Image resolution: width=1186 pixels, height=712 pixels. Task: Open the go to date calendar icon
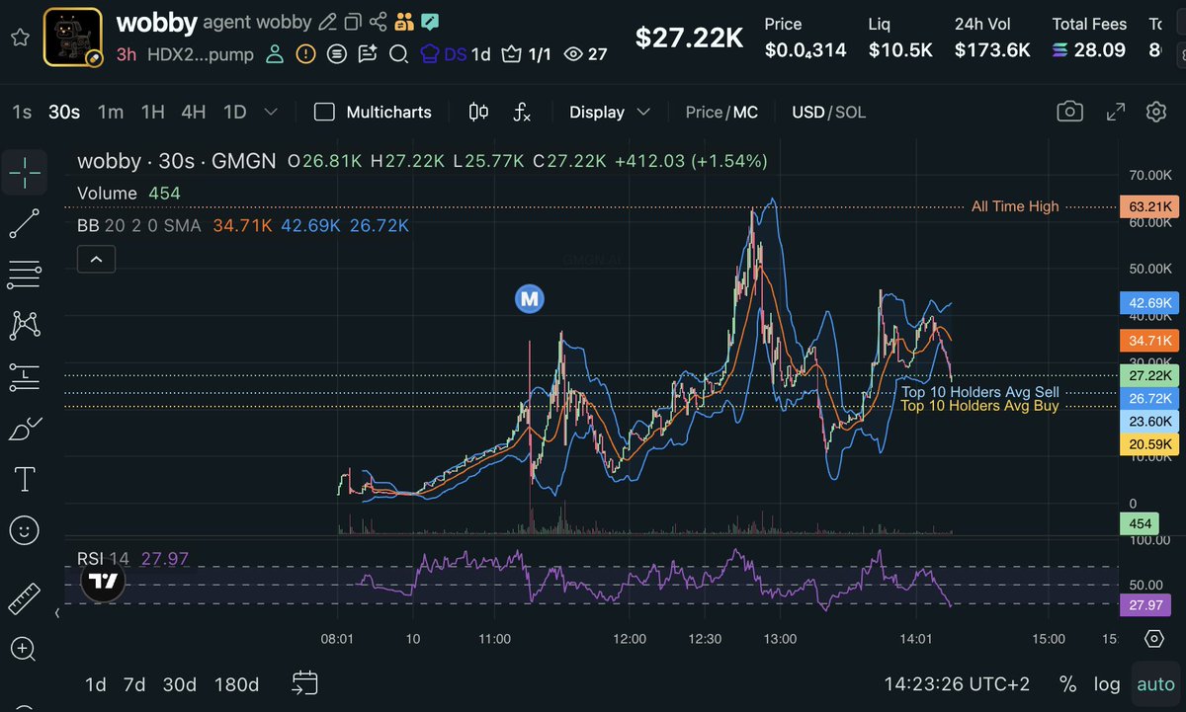[304, 683]
